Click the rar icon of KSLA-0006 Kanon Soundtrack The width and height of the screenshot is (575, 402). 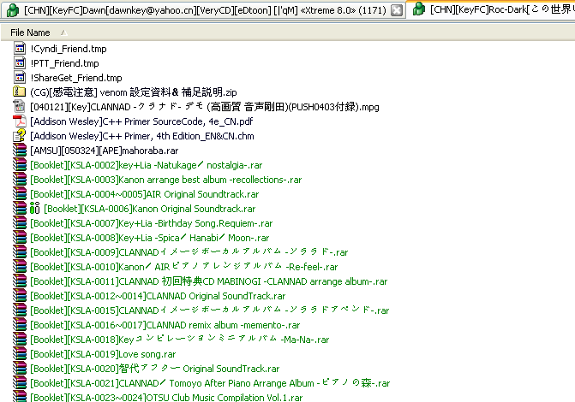click(20, 209)
